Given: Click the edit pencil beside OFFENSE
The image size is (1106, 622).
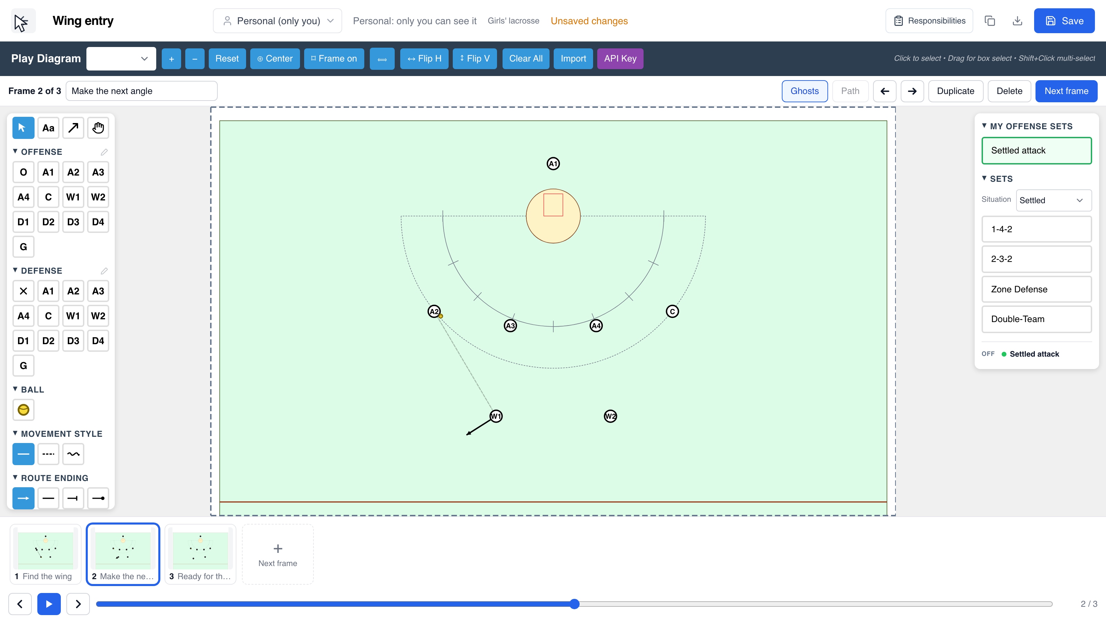Looking at the screenshot, I should pyautogui.click(x=104, y=152).
